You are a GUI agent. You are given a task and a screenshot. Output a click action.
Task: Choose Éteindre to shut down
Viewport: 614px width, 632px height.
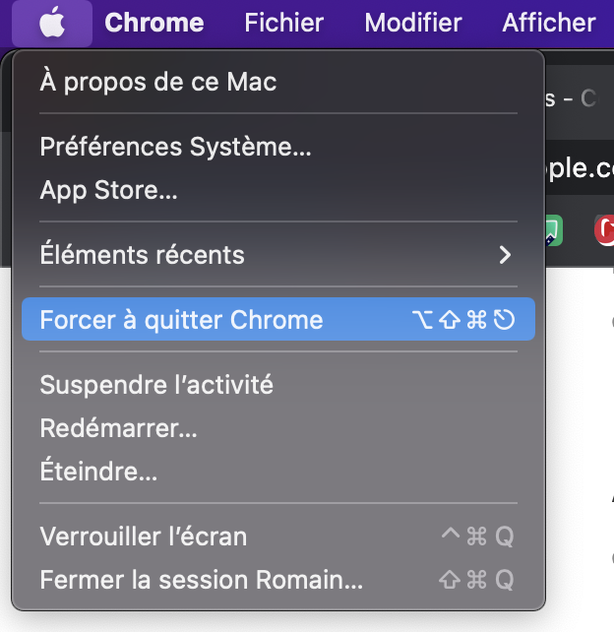(x=98, y=472)
